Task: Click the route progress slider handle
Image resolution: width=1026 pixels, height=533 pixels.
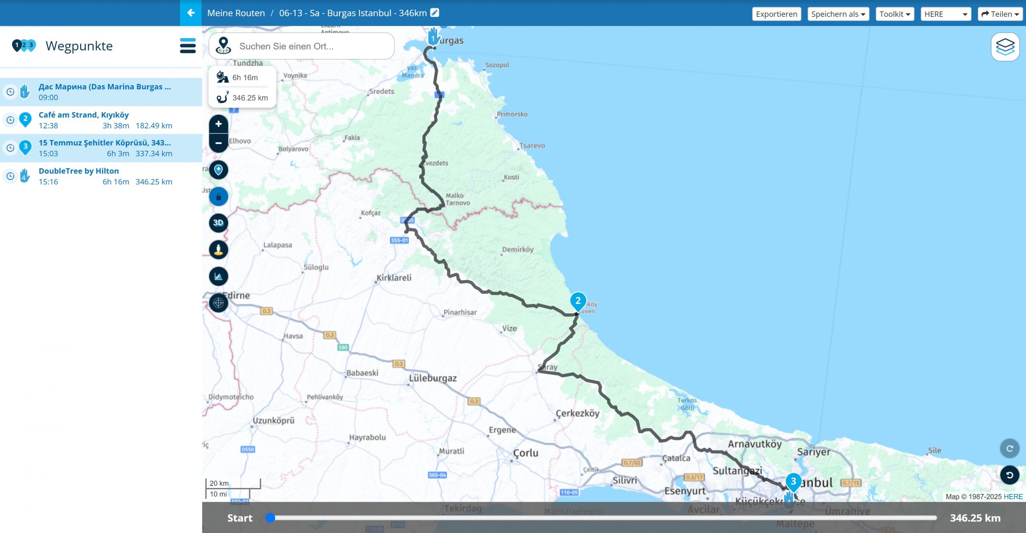Action: [271, 518]
